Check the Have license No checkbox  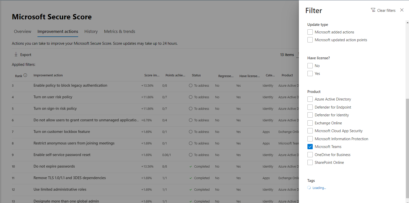coord(310,66)
